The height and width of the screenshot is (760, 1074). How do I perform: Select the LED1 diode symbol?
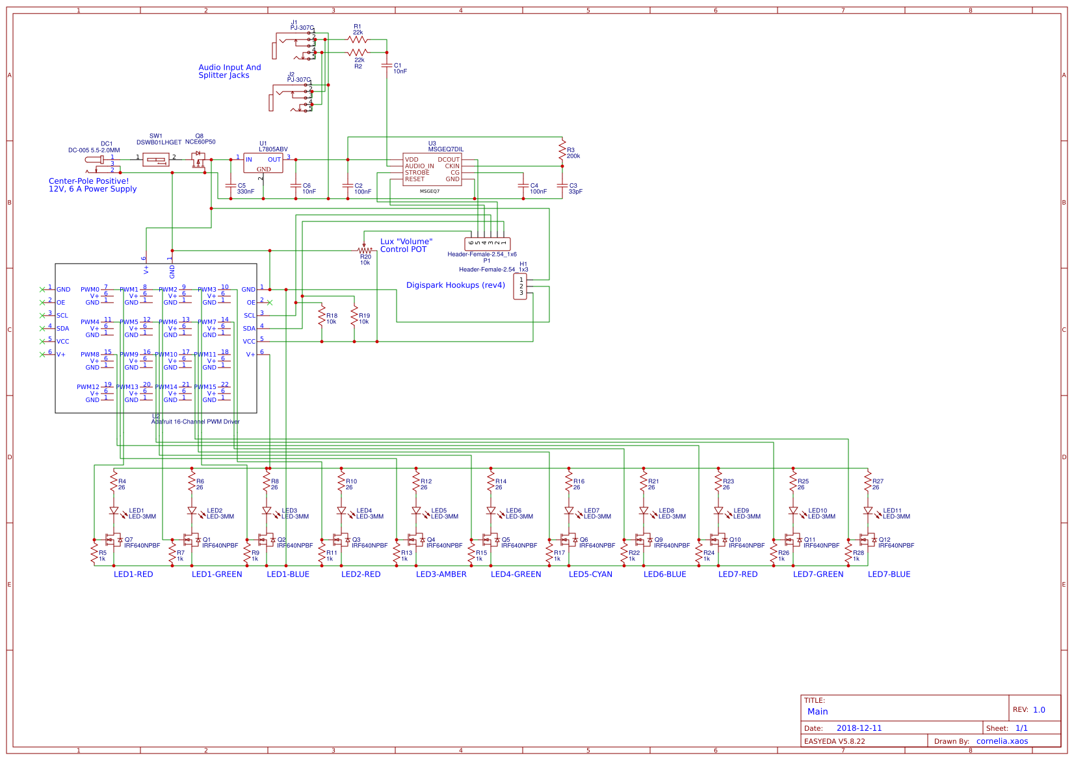[x=114, y=511]
